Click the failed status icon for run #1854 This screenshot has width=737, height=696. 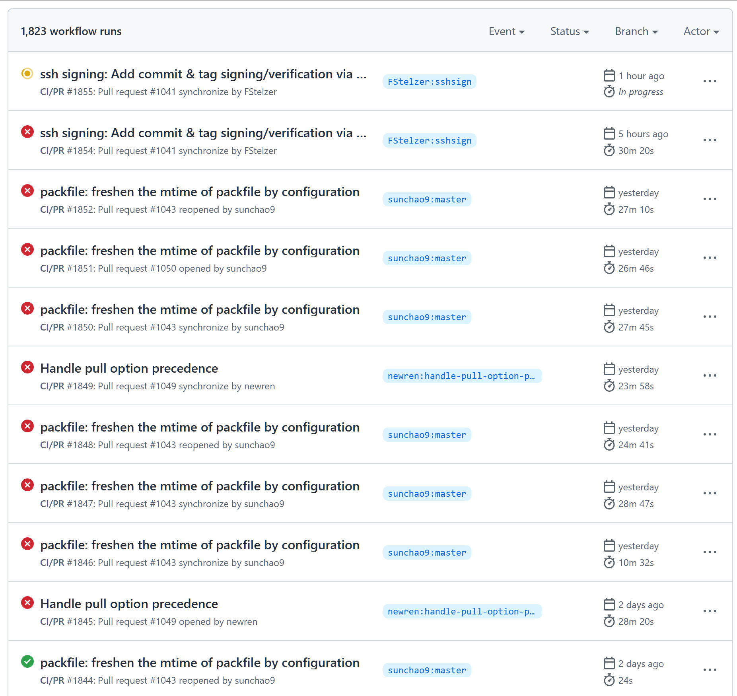(27, 132)
